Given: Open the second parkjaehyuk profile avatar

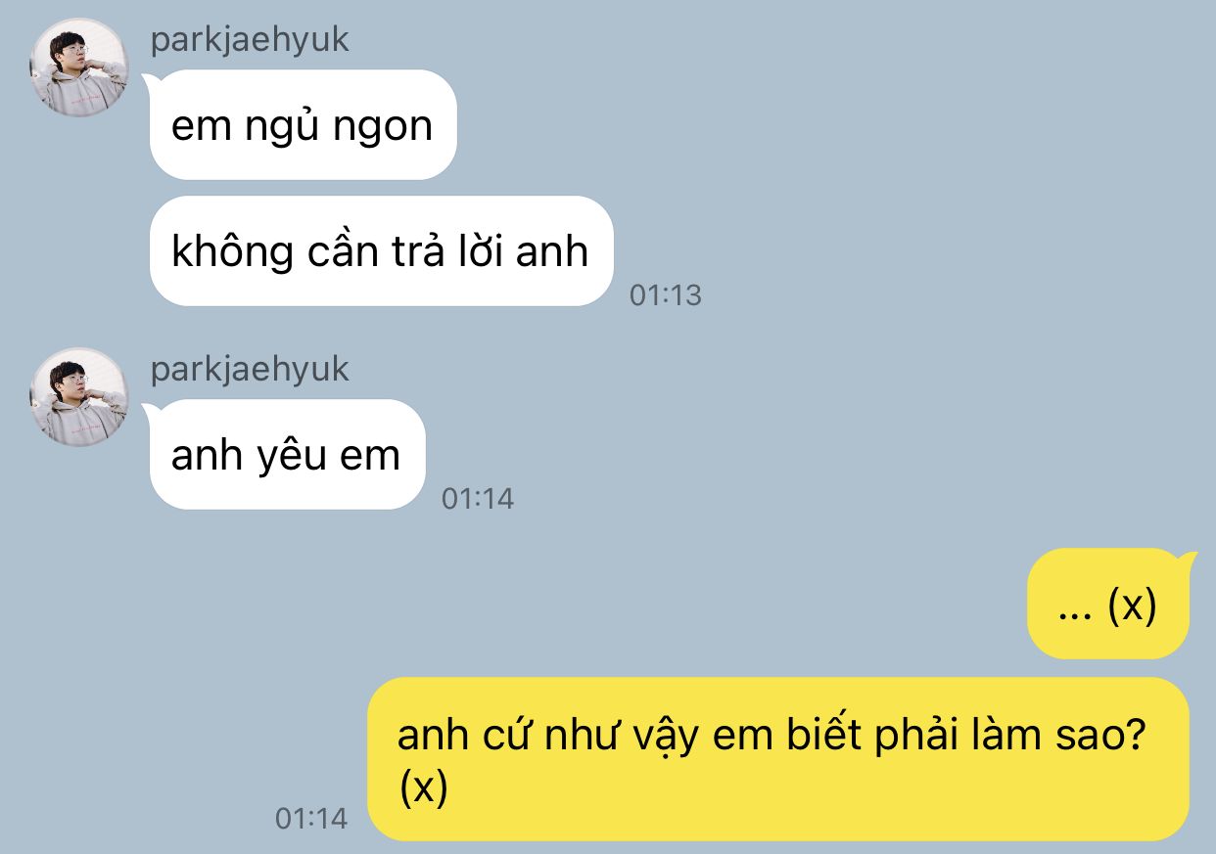Looking at the screenshot, I should [79, 397].
